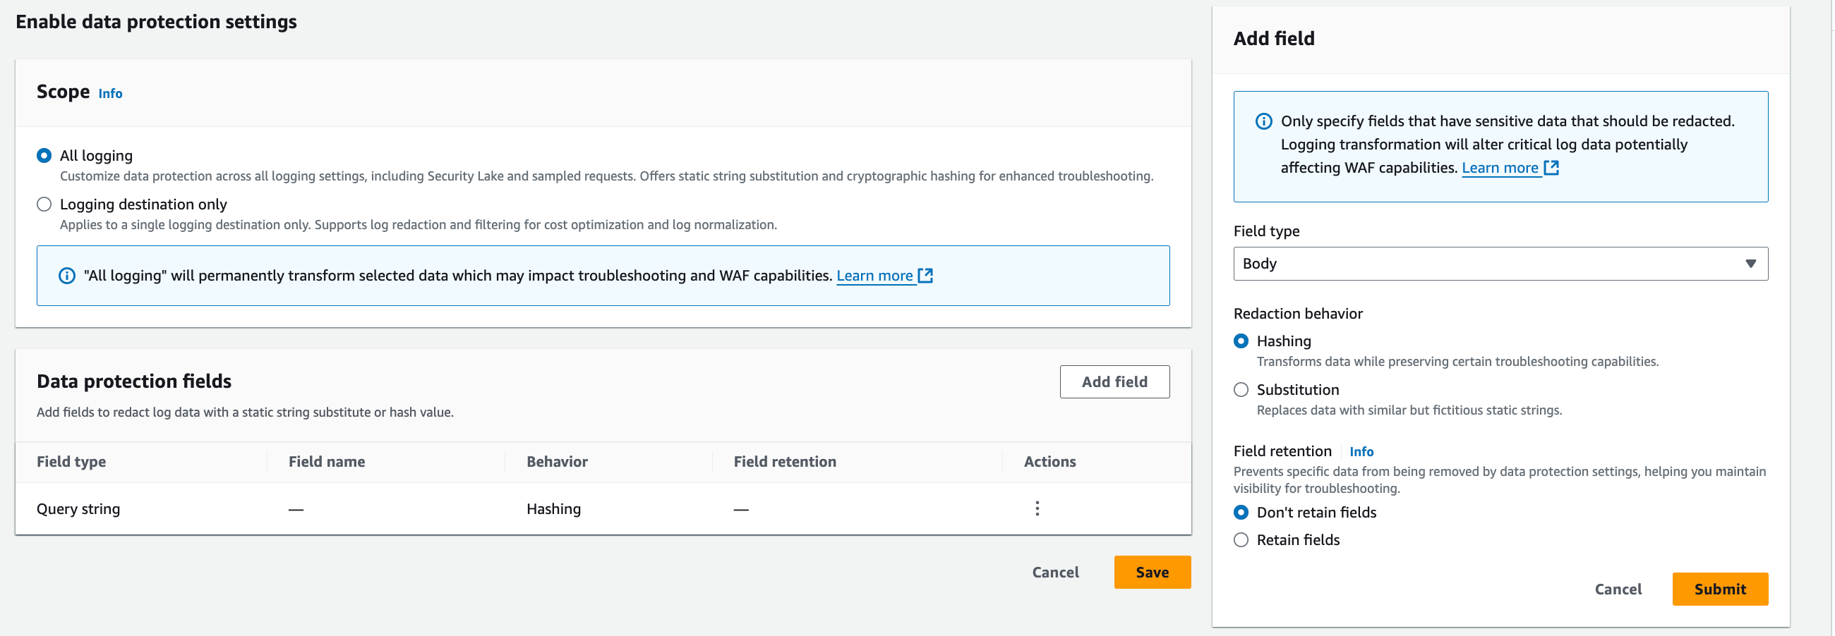Select Logging destination only option

[44, 205]
